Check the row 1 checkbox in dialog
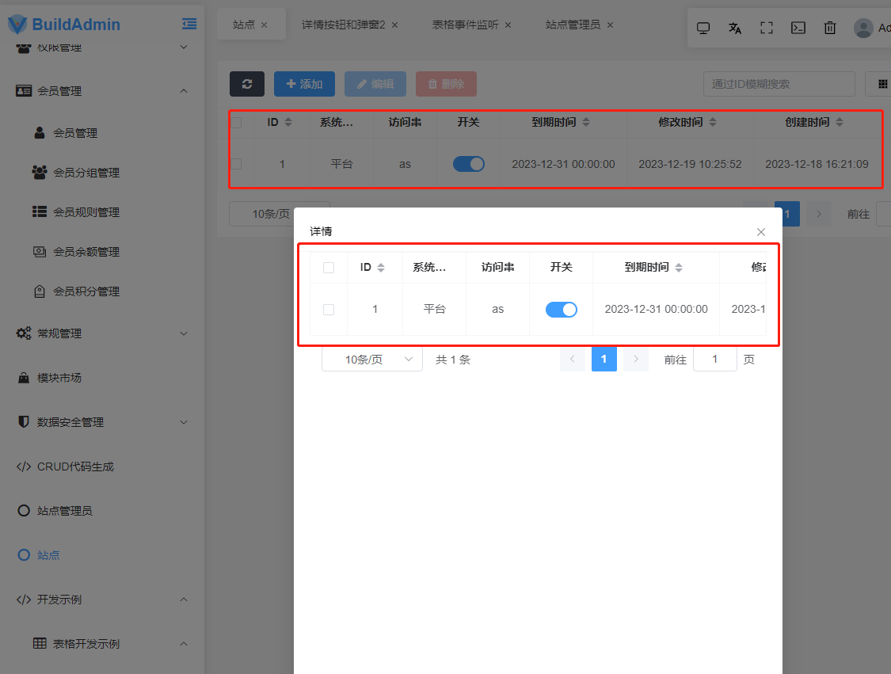The width and height of the screenshot is (891, 674). click(329, 309)
